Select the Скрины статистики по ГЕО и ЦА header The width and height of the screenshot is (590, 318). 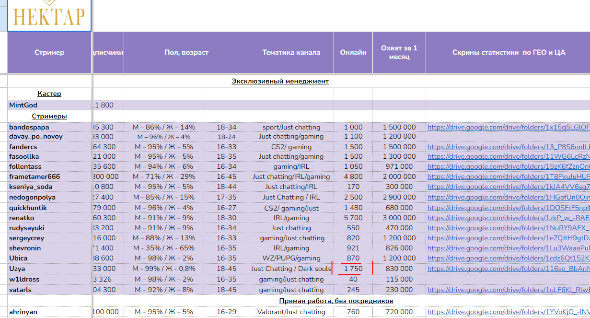tap(508, 52)
